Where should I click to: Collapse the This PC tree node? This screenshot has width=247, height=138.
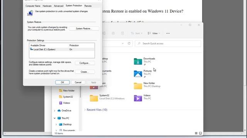pyautogui.click(x=55, y=118)
